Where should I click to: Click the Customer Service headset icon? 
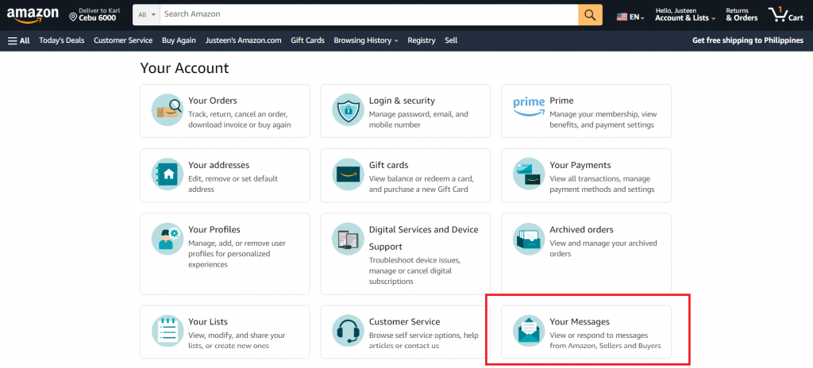tap(348, 331)
